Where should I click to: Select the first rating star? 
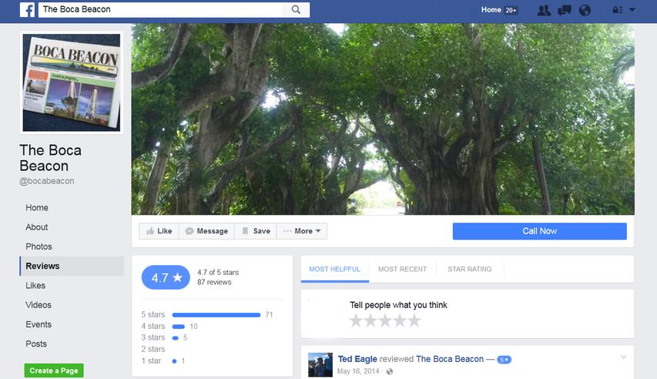tap(356, 320)
